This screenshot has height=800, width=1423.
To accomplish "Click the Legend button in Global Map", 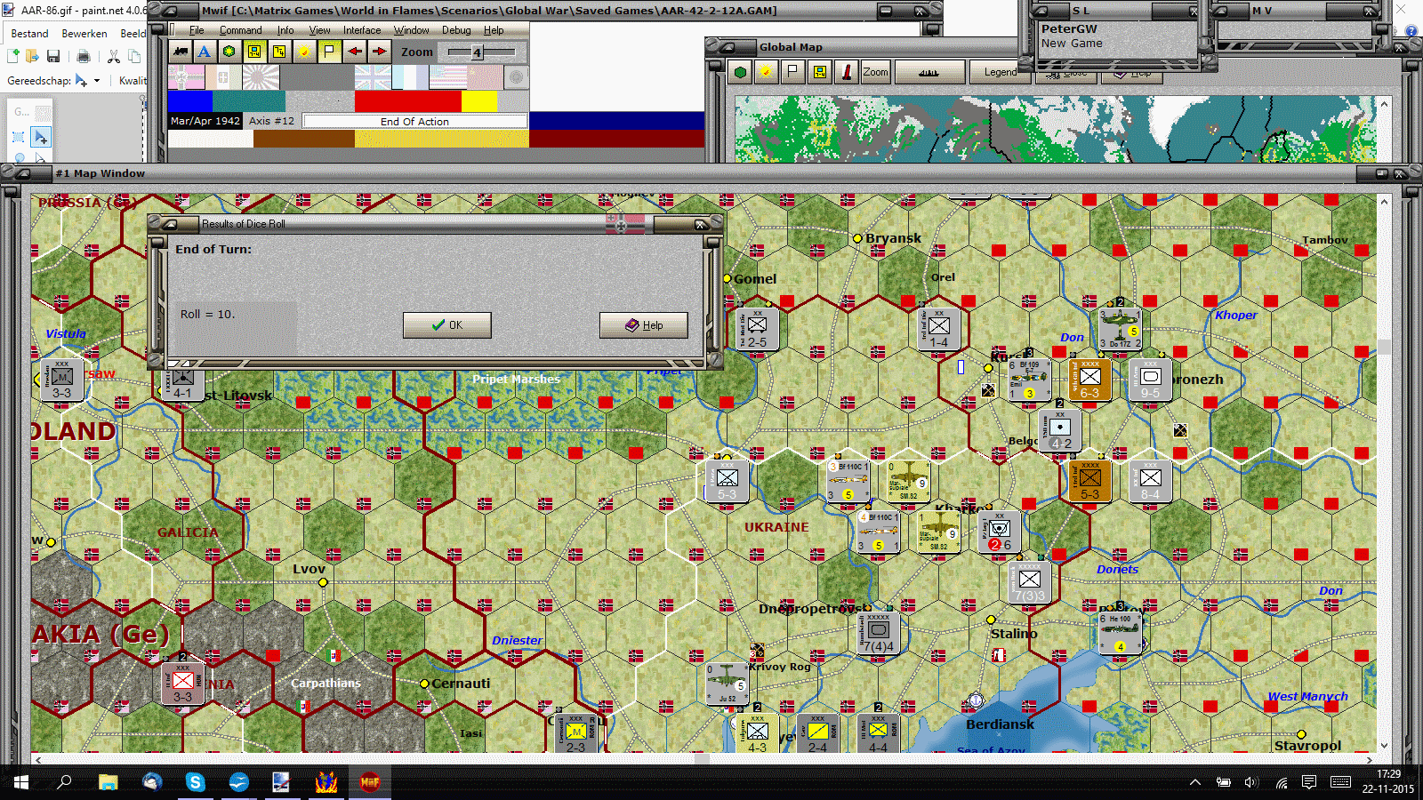I will (x=1000, y=73).
